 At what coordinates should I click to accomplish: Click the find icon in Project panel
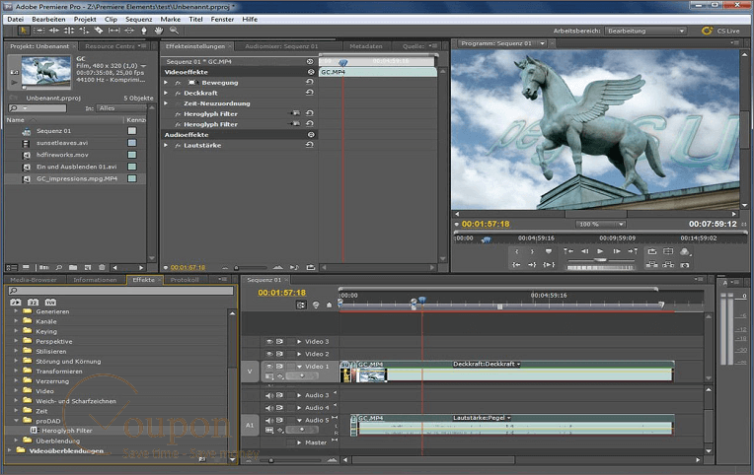pos(58,267)
